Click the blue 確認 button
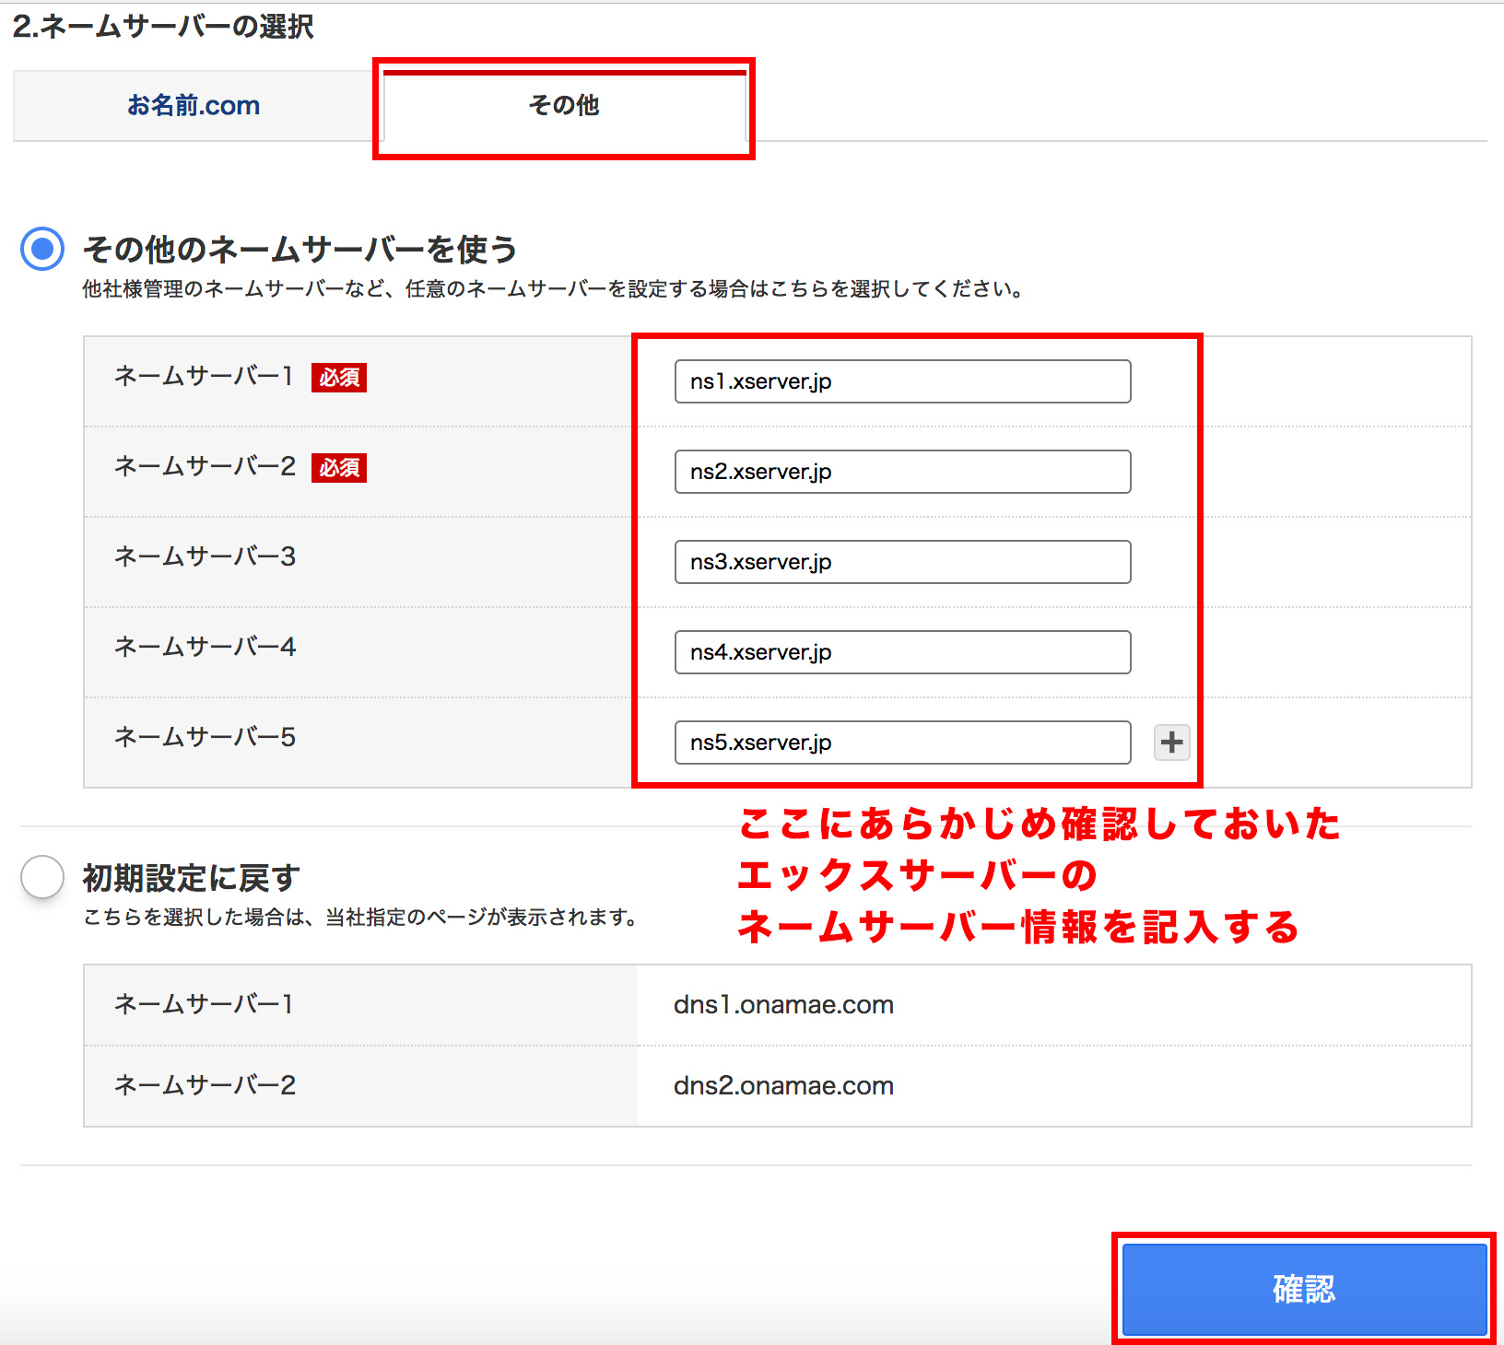Image resolution: width=1504 pixels, height=1345 pixels. [x=1304, y=1289]
